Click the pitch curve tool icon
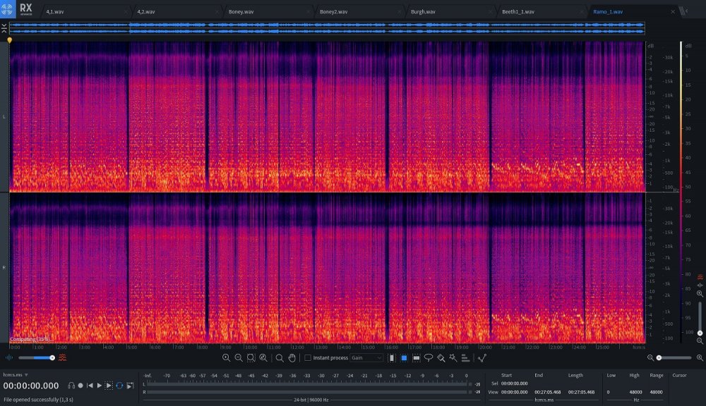706x406 pixels. point(482,358)
